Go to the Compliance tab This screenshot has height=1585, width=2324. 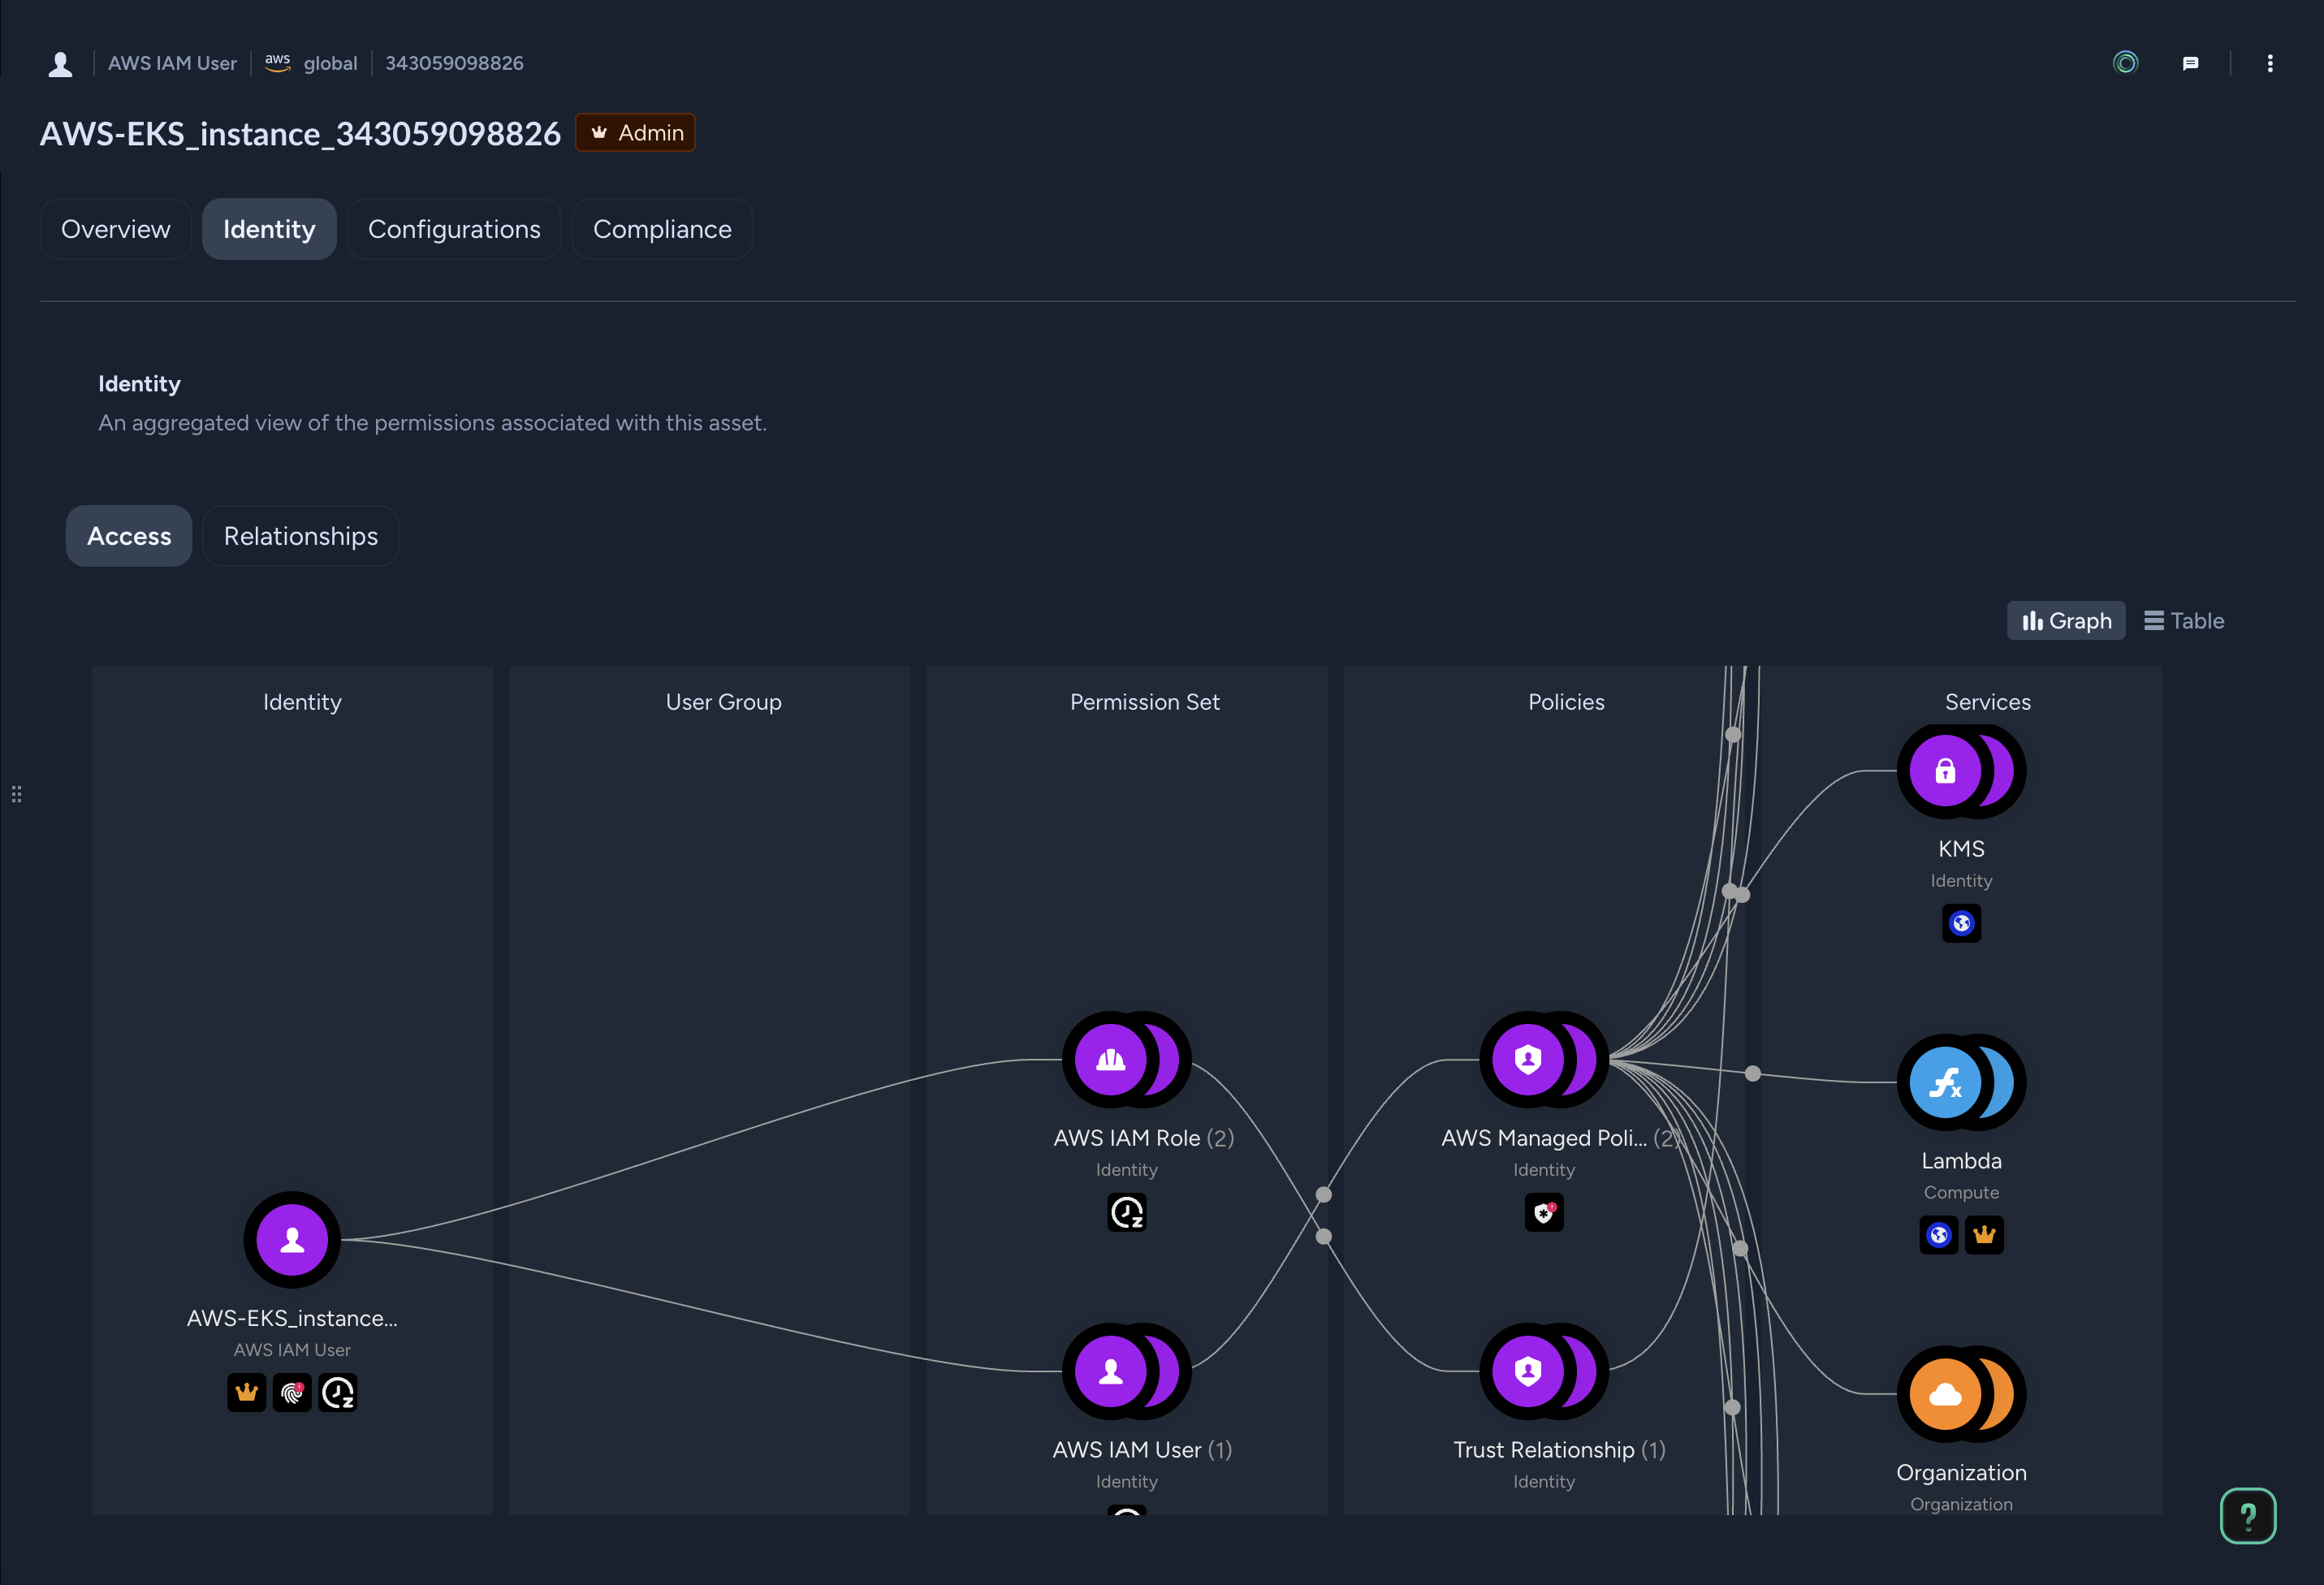(662, 229)
